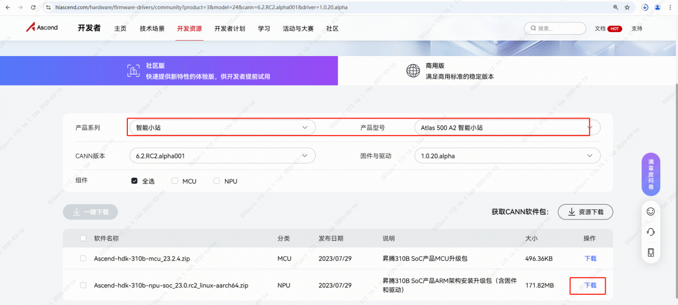Click the 资源下载 button
Image resolution: width=678 pixels, height=305 pixels.
tap(585, 212)
